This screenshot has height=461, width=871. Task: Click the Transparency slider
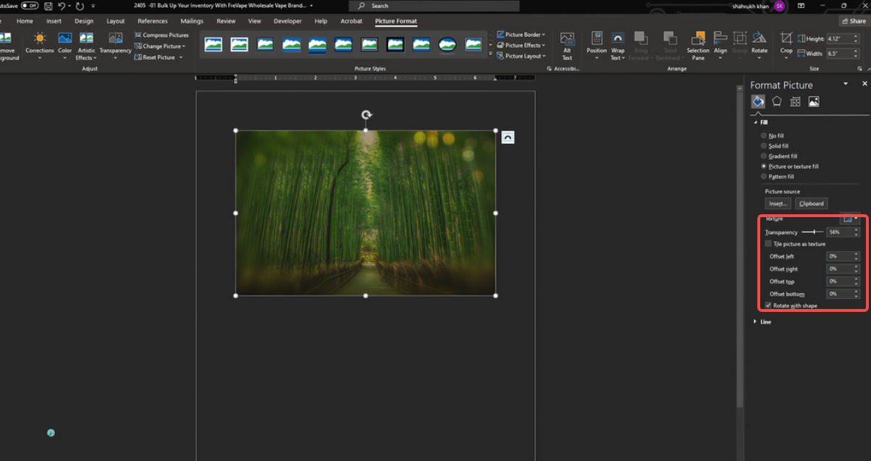click(812, 232)
